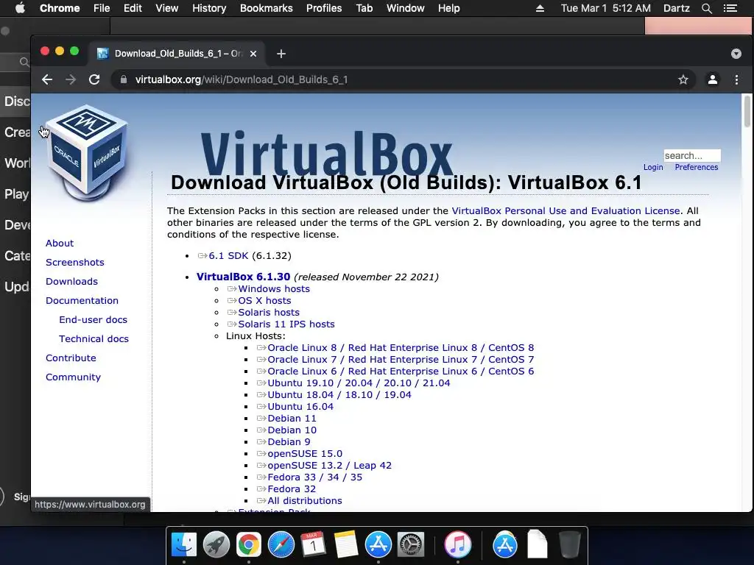
Task: Open the Downloads sidebar link
Action: [x=71, y=282]
